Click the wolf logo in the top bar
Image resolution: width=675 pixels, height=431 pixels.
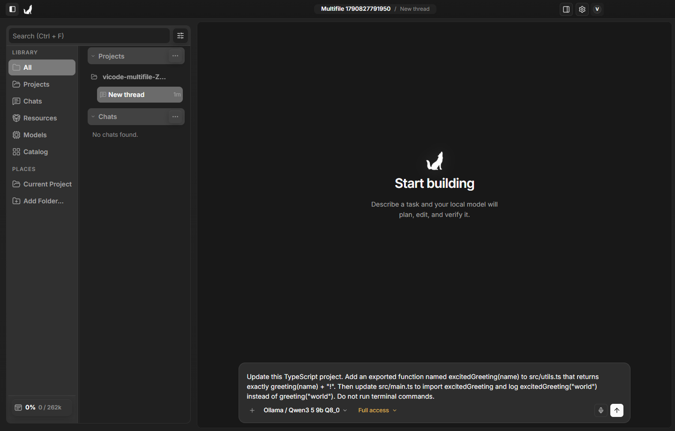click(28, 9)
